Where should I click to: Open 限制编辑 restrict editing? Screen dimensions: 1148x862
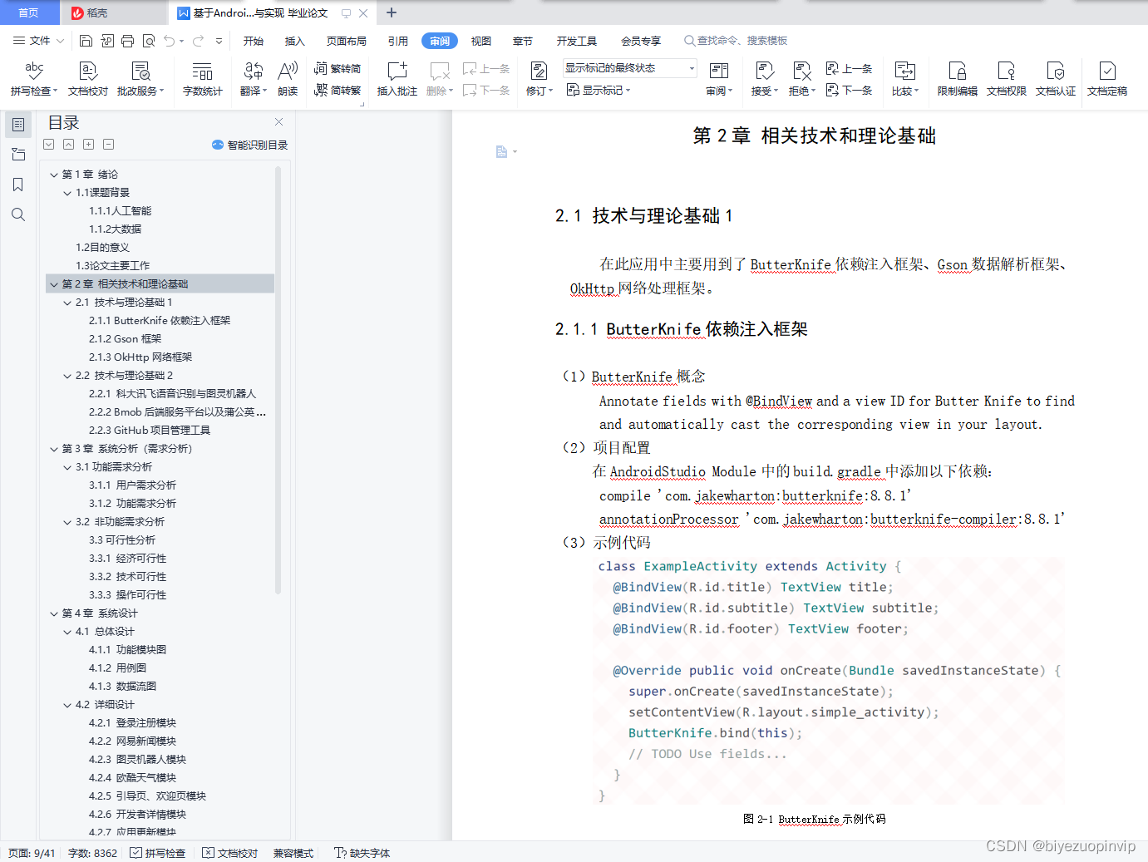click(958, 80)
